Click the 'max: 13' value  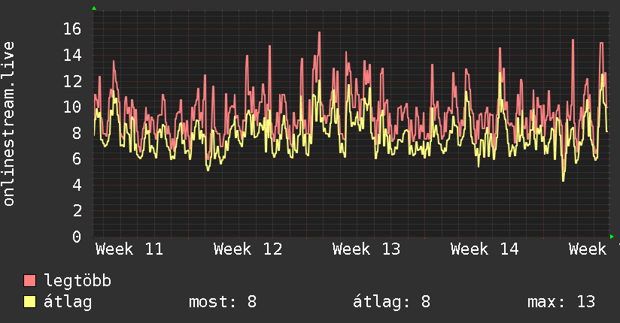pos(561,302)
